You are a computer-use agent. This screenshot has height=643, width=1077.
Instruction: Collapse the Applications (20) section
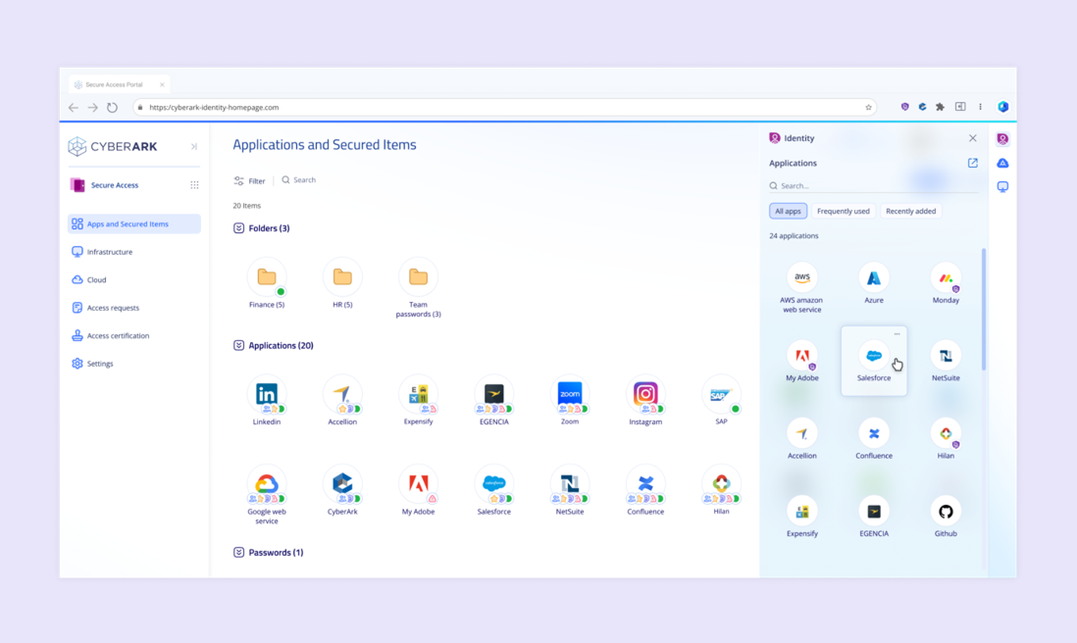238,346
